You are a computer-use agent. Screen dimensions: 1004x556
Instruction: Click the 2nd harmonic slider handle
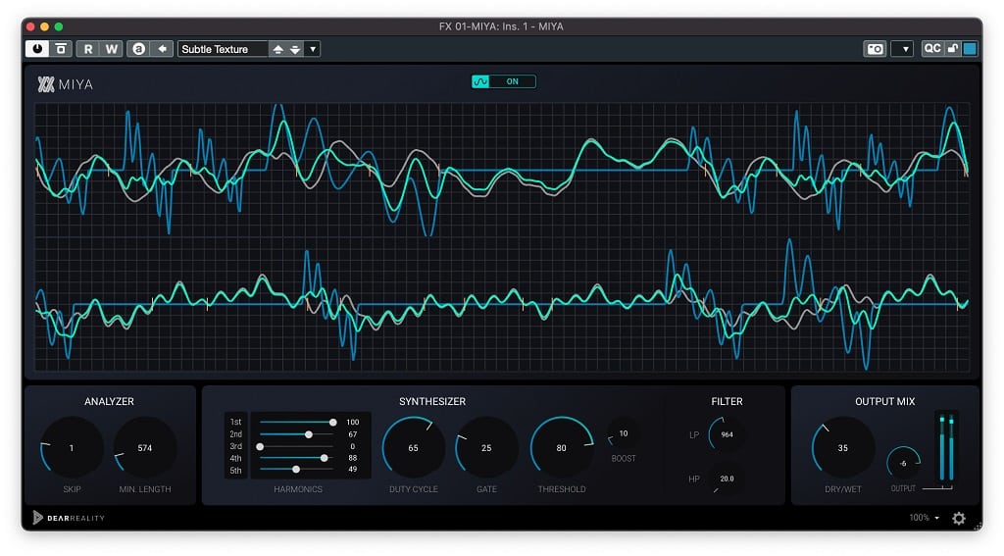(309, 434)
